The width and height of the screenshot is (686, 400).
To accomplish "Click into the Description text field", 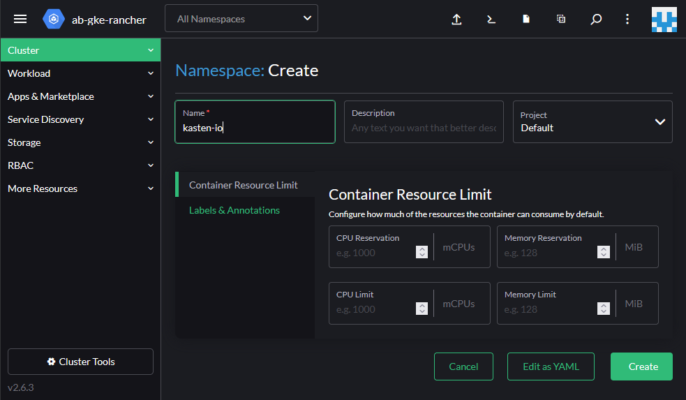I will pyautogui.click(x=424, y=128).
